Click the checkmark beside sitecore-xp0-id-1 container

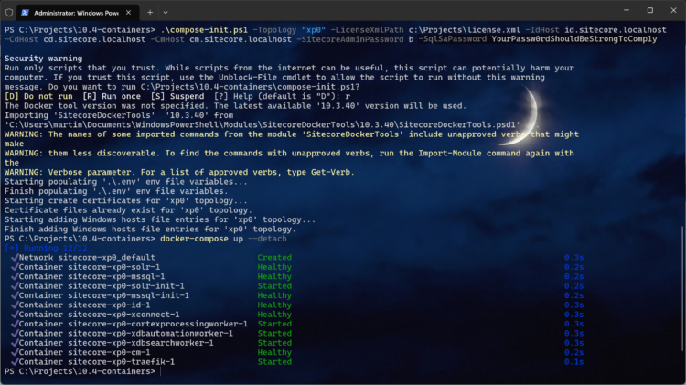coord(13,305)
